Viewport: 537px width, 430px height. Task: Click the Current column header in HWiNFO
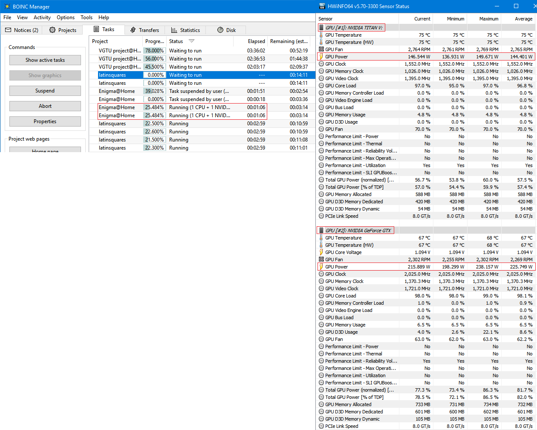point(416,19)
